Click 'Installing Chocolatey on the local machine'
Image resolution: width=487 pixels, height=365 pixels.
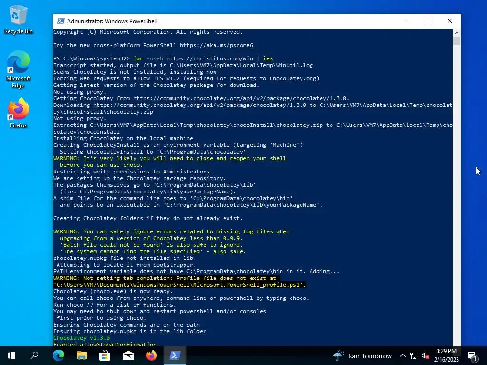[123, 138]
